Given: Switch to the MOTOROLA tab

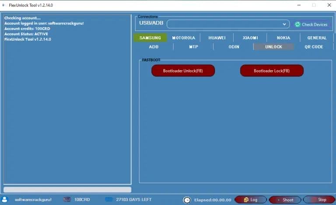Looking at the screenshot, I should [183, 38].
